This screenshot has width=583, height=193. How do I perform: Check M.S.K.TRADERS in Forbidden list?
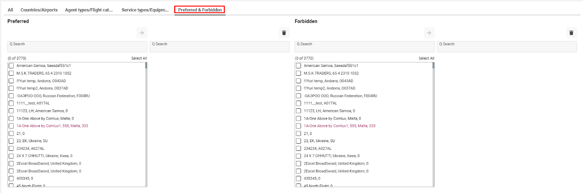click(x=298, y=73)
